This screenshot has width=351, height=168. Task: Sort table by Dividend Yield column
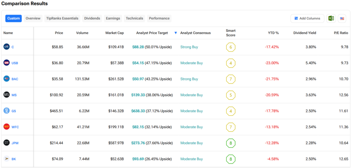point(304,33)
